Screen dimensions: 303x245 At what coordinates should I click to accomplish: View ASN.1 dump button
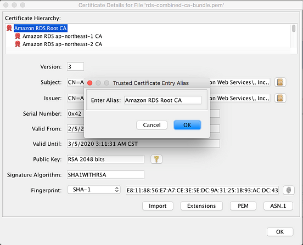(278, 206)
